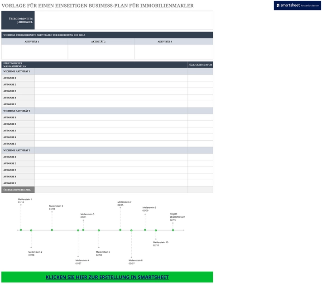This screenshot has width=322, height=284.
Task: Select the Meilenstein 4 01/27 label
Action: [82, 262]
